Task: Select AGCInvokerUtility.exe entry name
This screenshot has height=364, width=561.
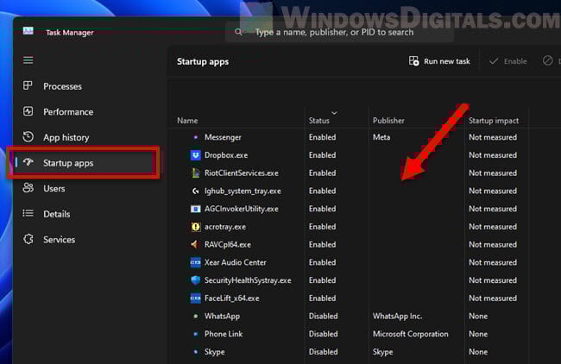Action: [242, 209]
